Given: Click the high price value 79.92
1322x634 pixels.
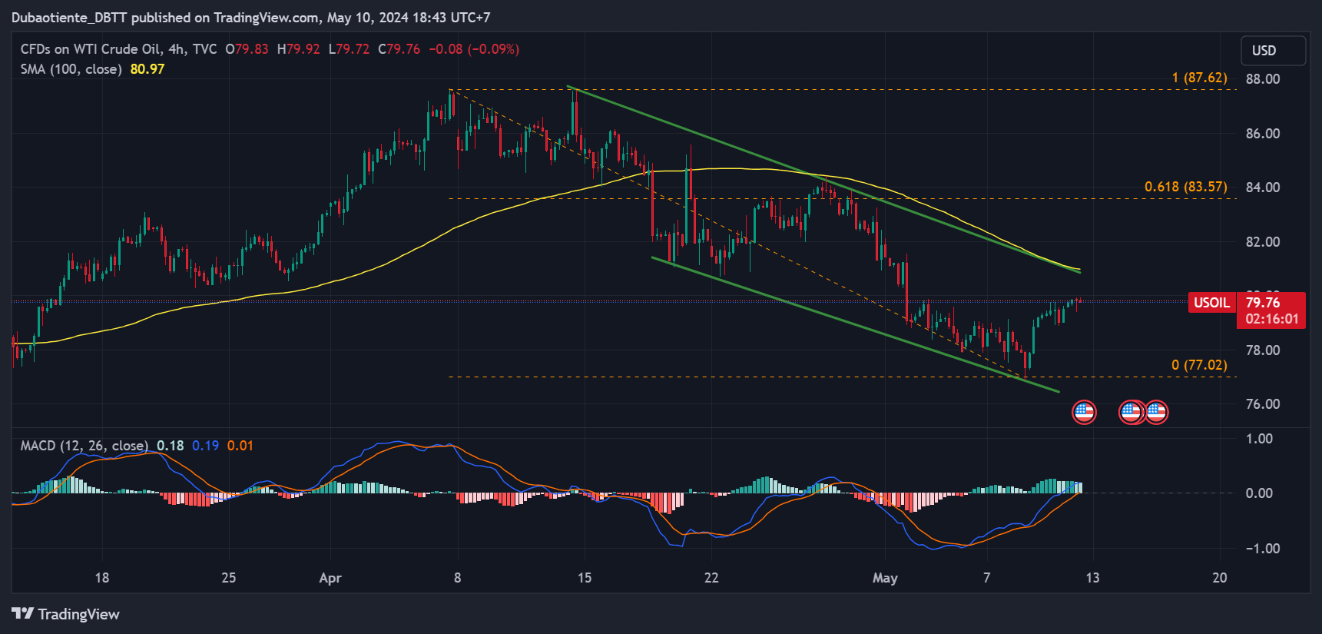Looking at the screenshot, I should (303, 49).
